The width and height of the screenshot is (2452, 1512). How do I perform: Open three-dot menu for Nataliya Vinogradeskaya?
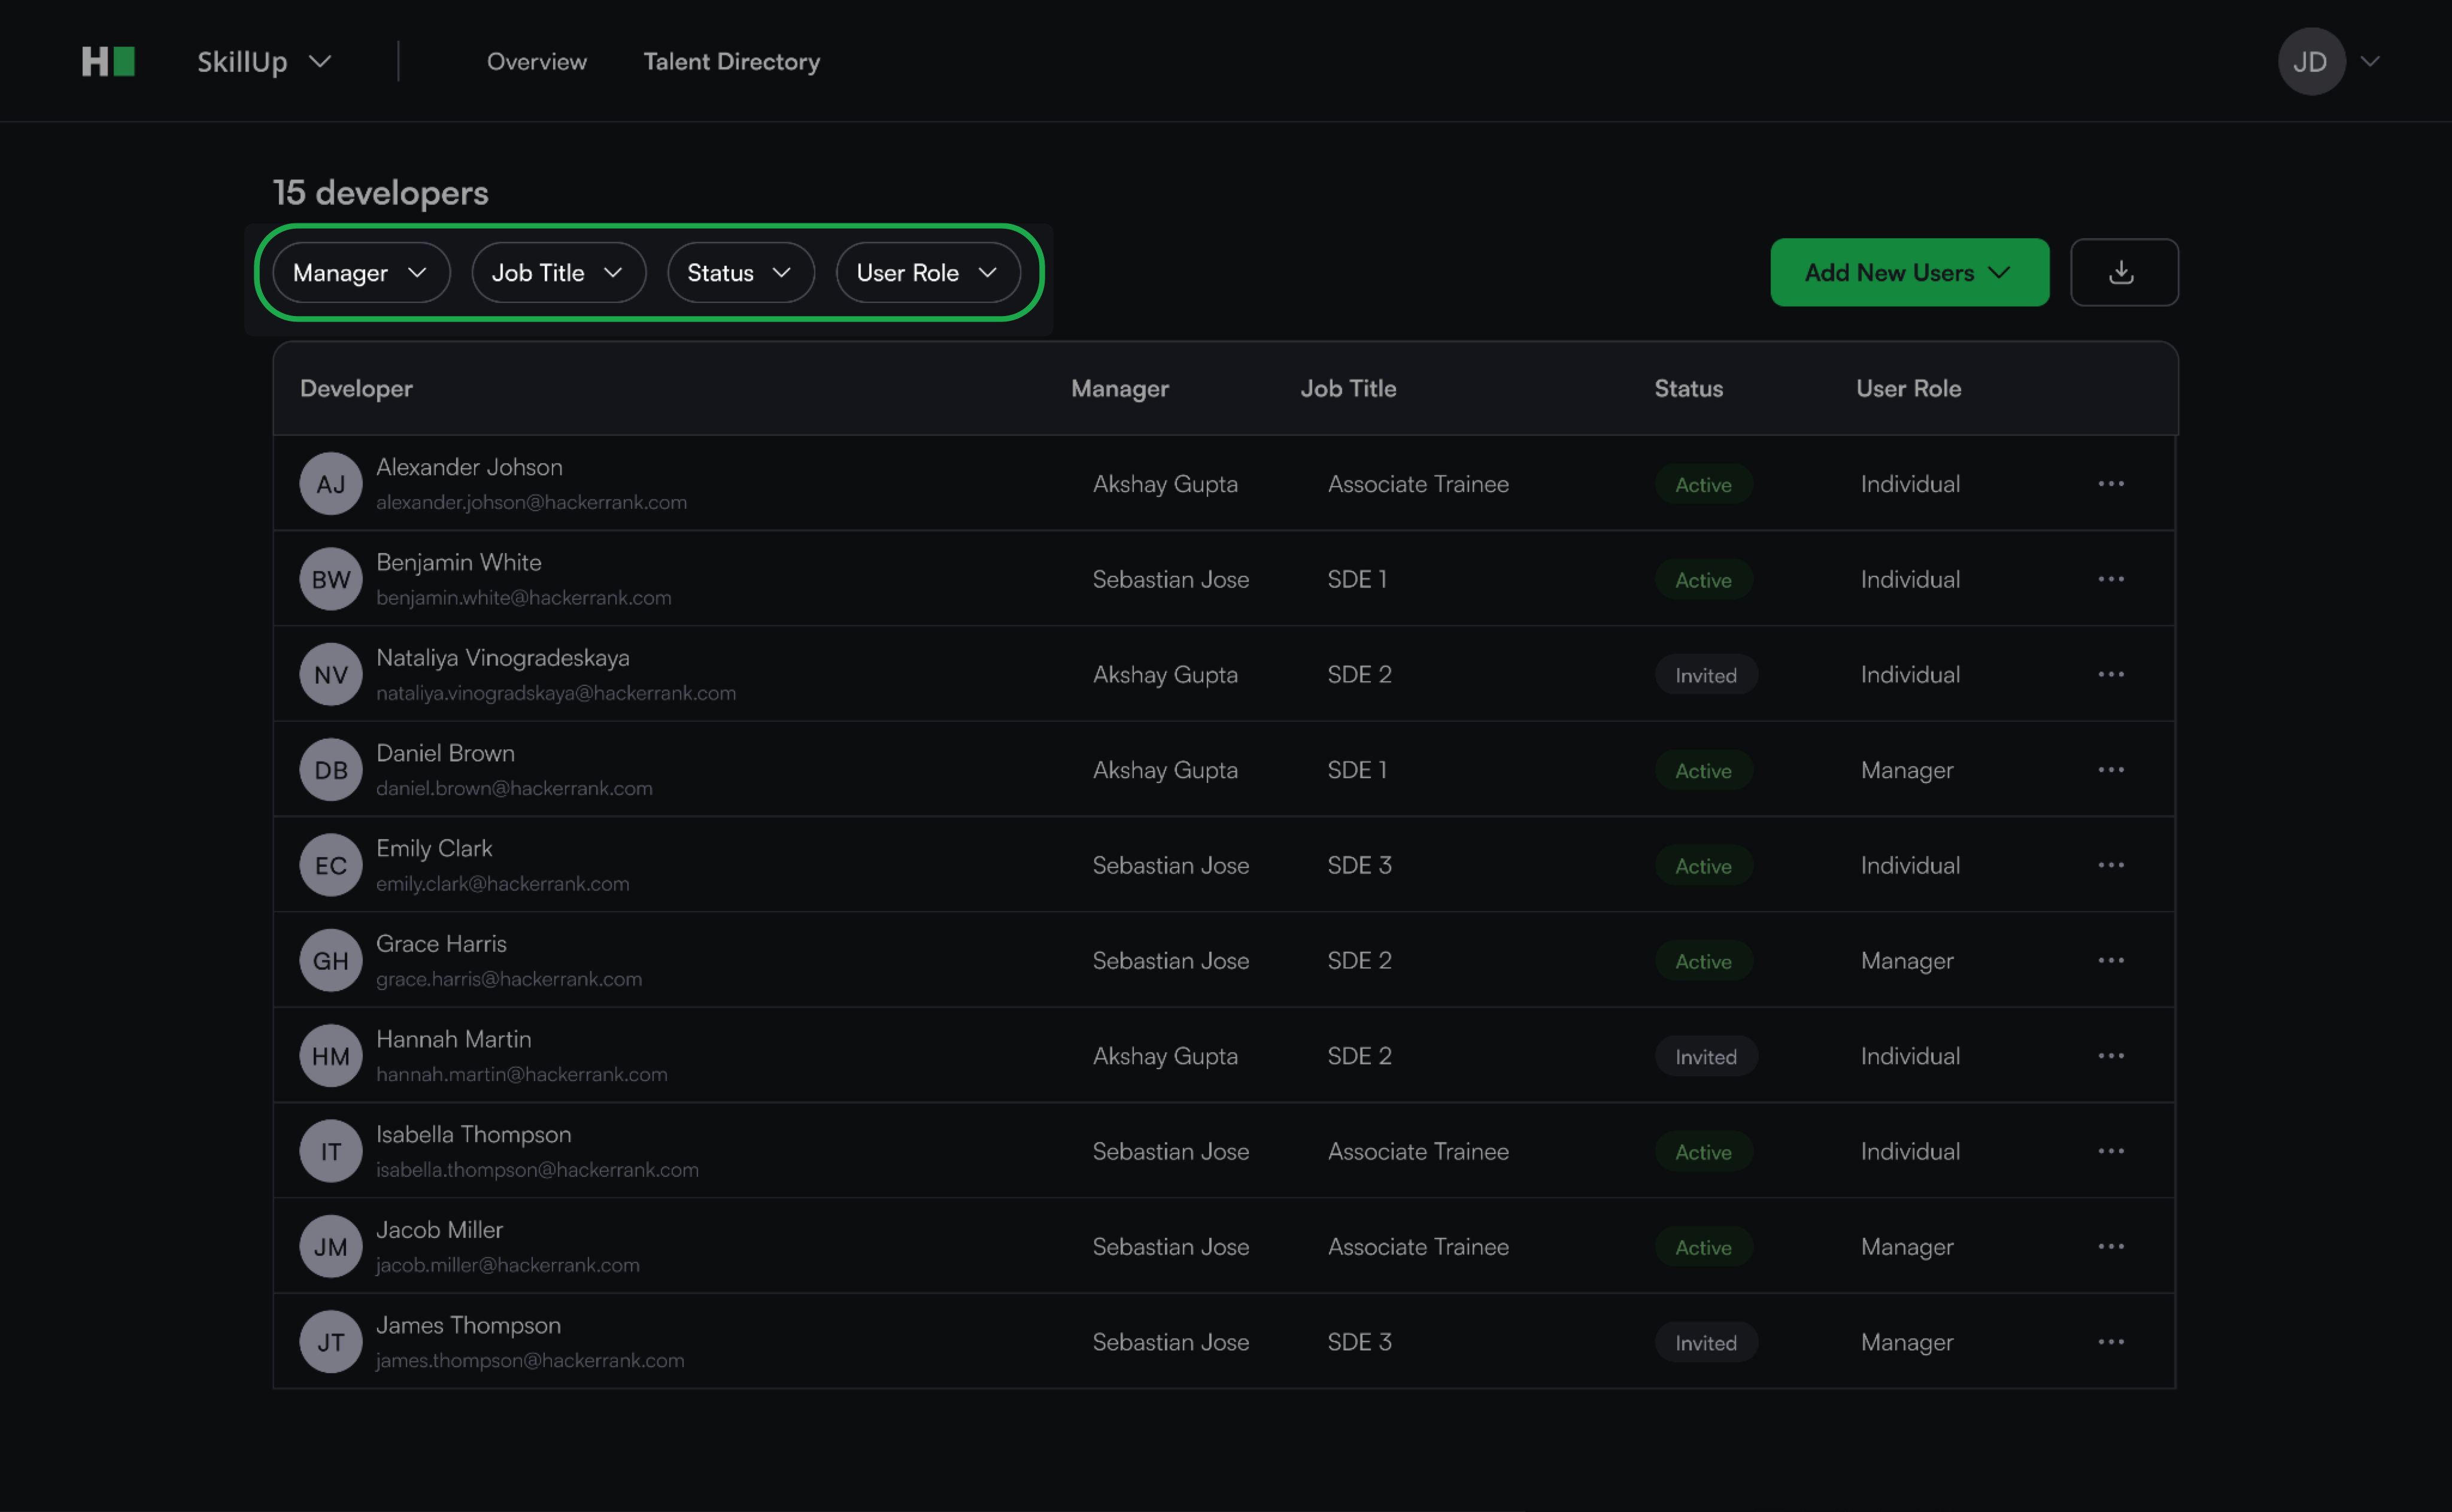coord(2110,675)
